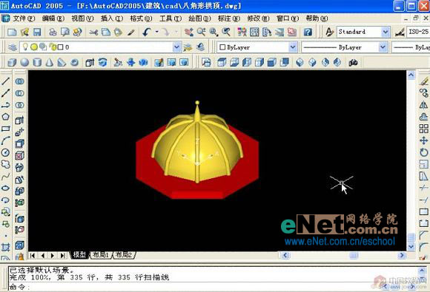Expand the layer 0 dropdown list
Image resolution: width=430 pixels, height=292 pixels.
point(177,47)
